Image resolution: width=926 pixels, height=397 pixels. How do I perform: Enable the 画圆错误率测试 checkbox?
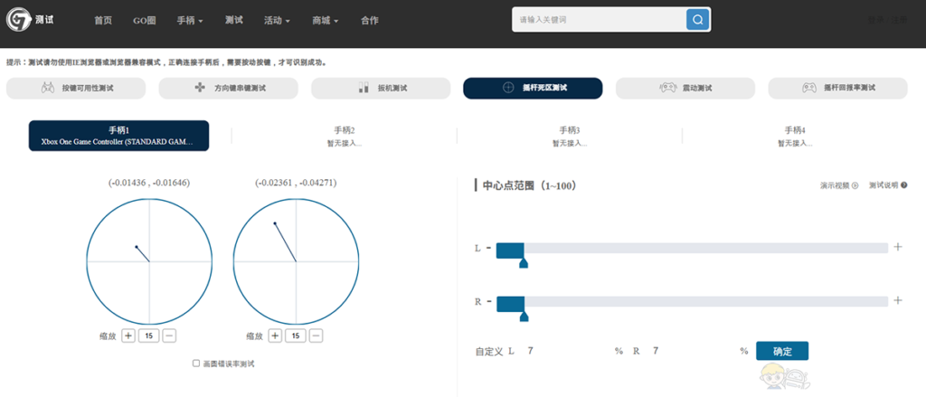point(196,364)
